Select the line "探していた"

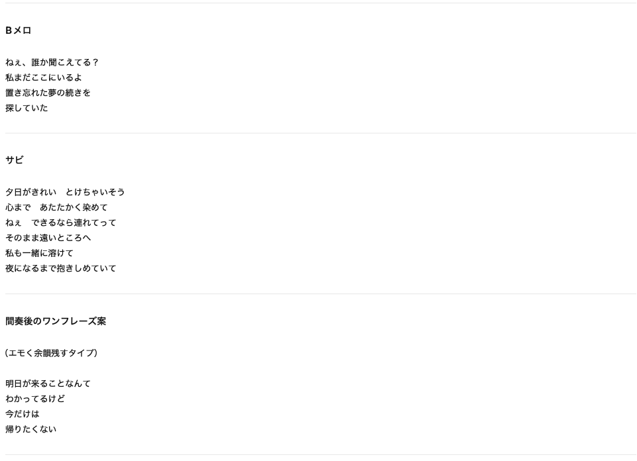tap(27, 108)
